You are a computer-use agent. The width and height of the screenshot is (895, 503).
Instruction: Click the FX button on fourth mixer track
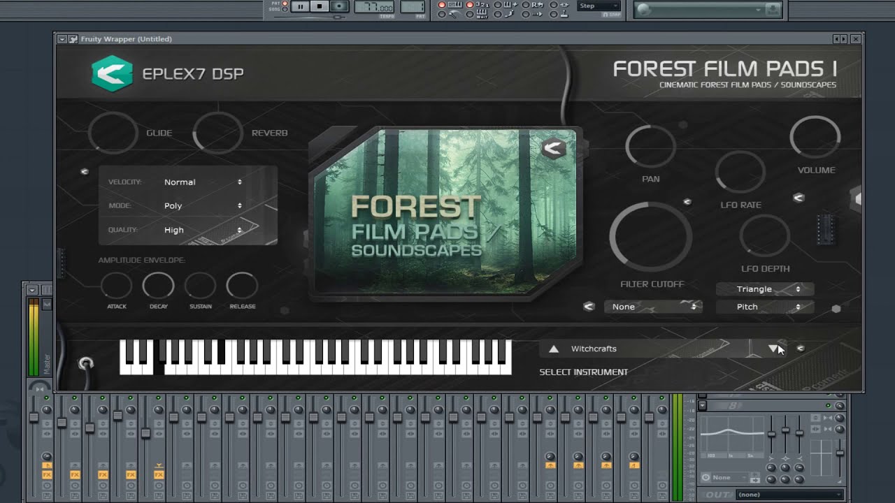(131, 474)
